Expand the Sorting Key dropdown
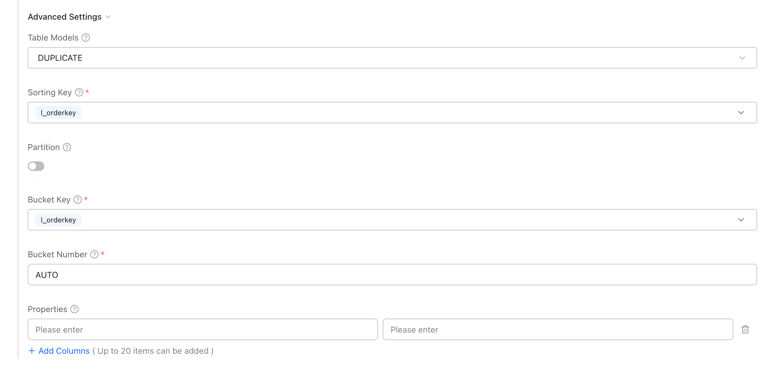Viewport: 778px width, 371px height. (741, 112)
